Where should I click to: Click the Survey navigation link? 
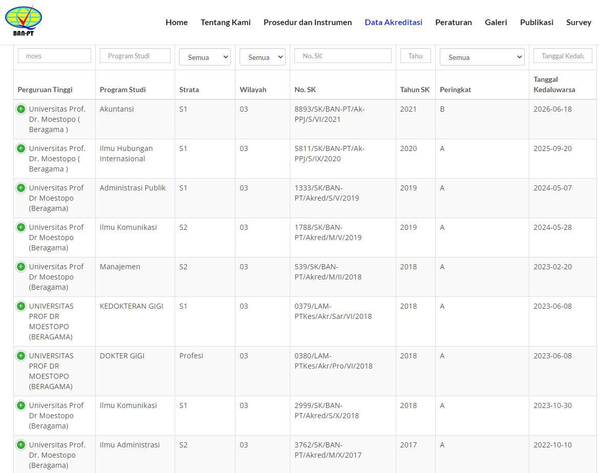click(x=578, y=22)
